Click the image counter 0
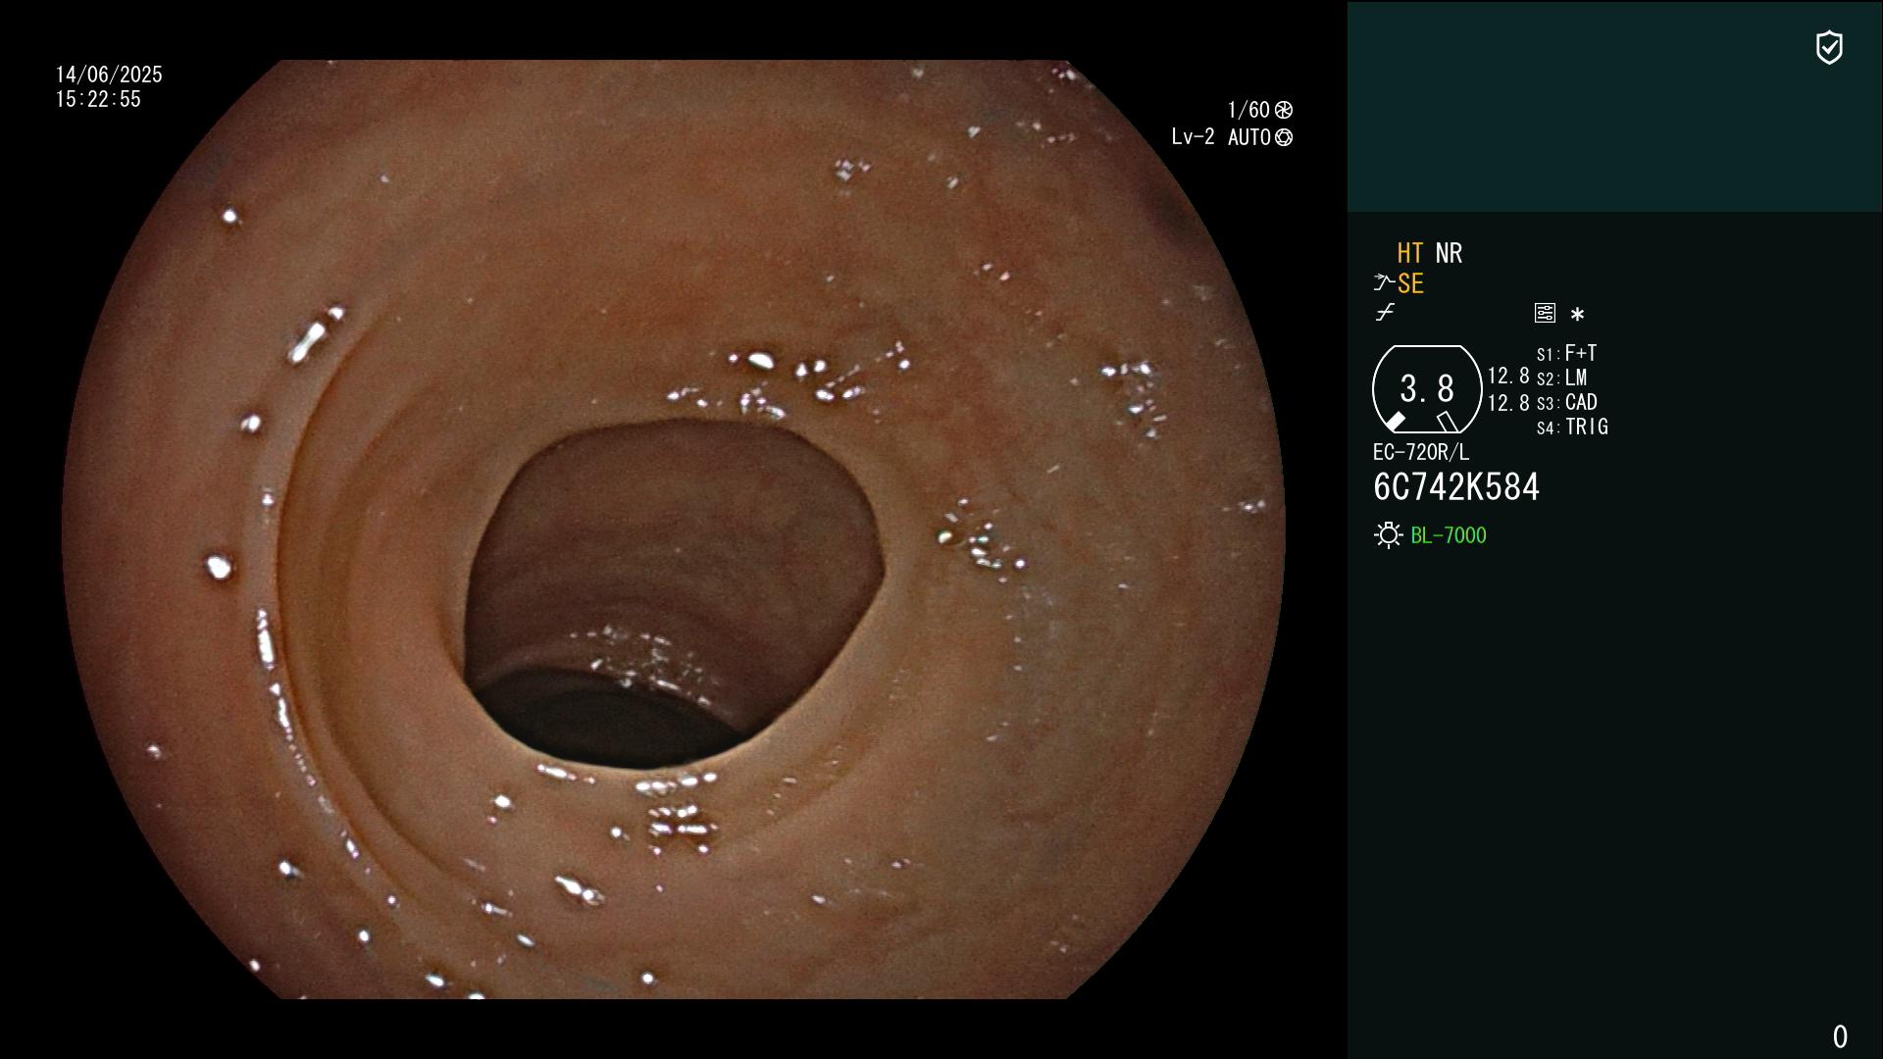The image size is (1883, 1059). click(1840, 1036)
